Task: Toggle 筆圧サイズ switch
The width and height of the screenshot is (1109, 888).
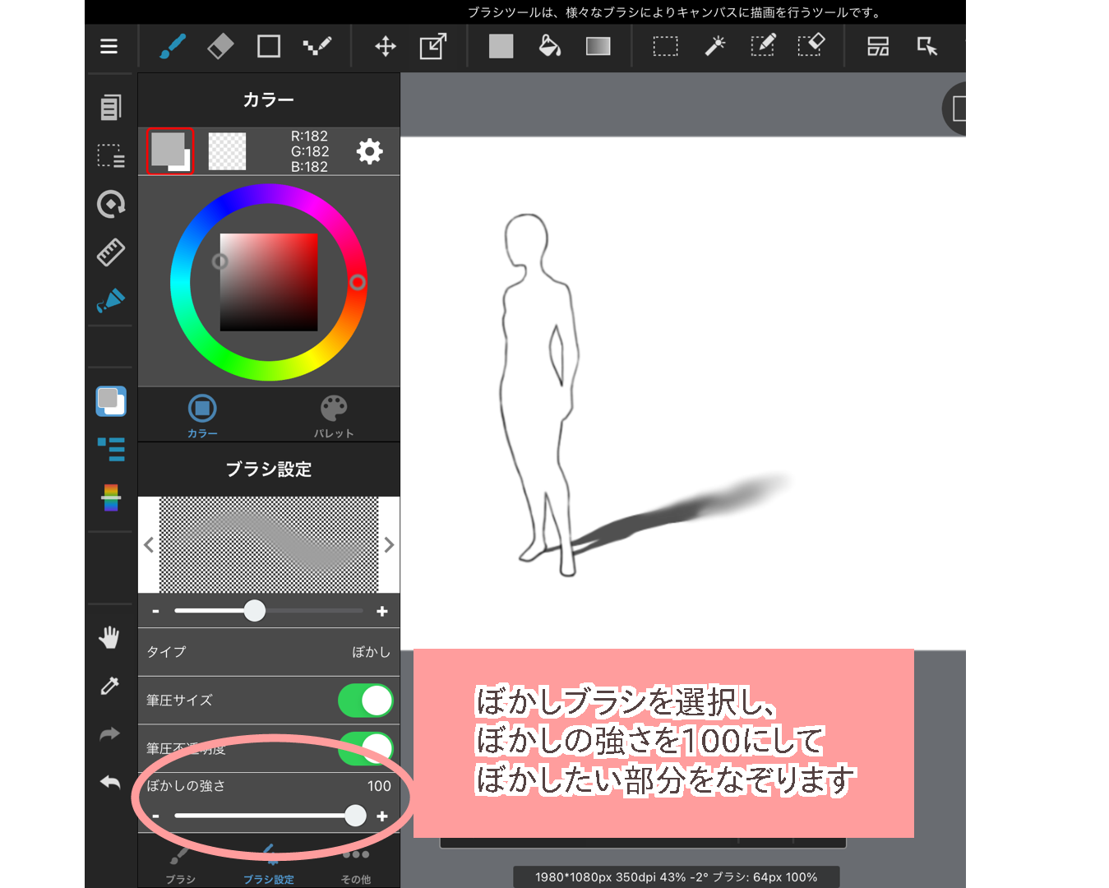Action: [365, 701]
